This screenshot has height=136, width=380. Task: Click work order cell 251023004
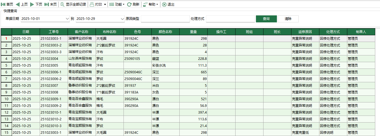click(x=54, y=58)
